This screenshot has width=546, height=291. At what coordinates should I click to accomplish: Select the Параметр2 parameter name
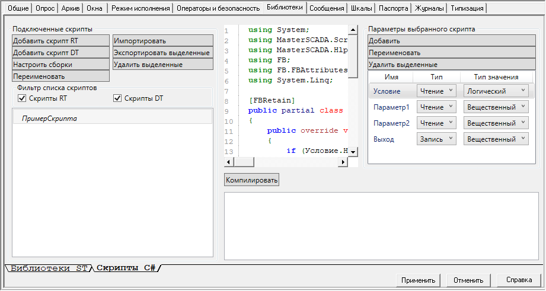click(391, 123)
